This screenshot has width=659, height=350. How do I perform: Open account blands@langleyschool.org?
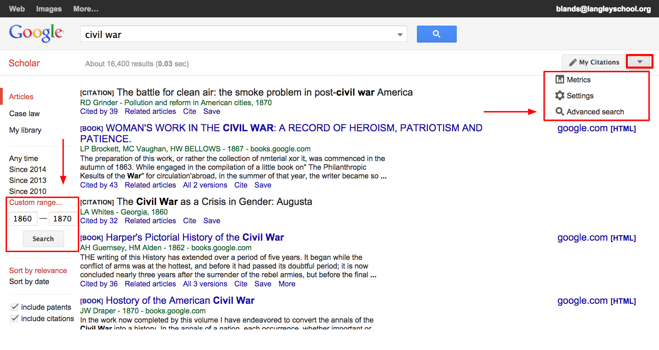(x=603, y=9)
